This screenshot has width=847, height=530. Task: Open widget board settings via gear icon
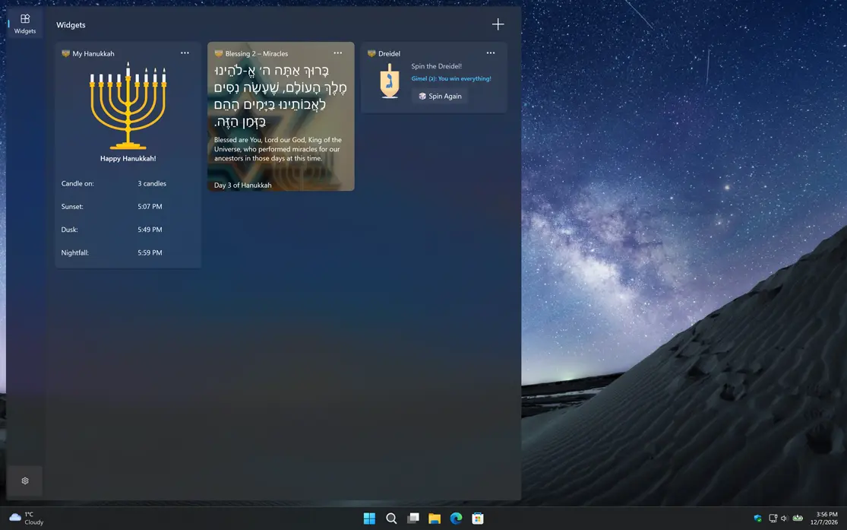click(25, 481)
